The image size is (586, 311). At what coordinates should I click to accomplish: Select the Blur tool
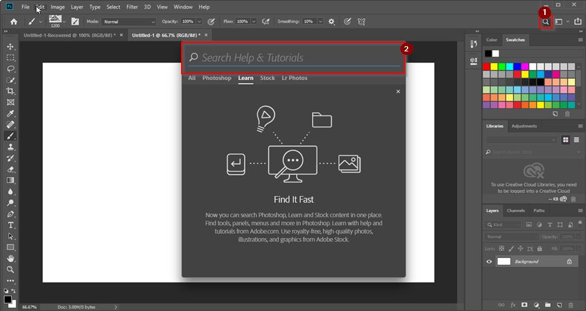(10, 191)
